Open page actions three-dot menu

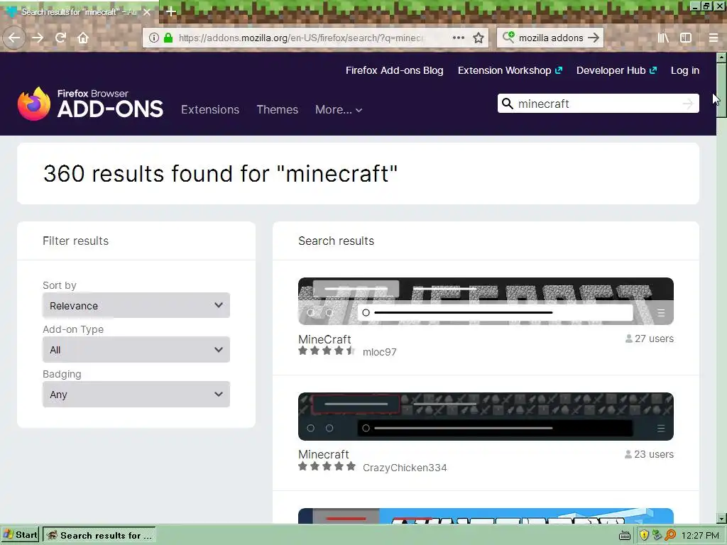[x=459, y=38]
